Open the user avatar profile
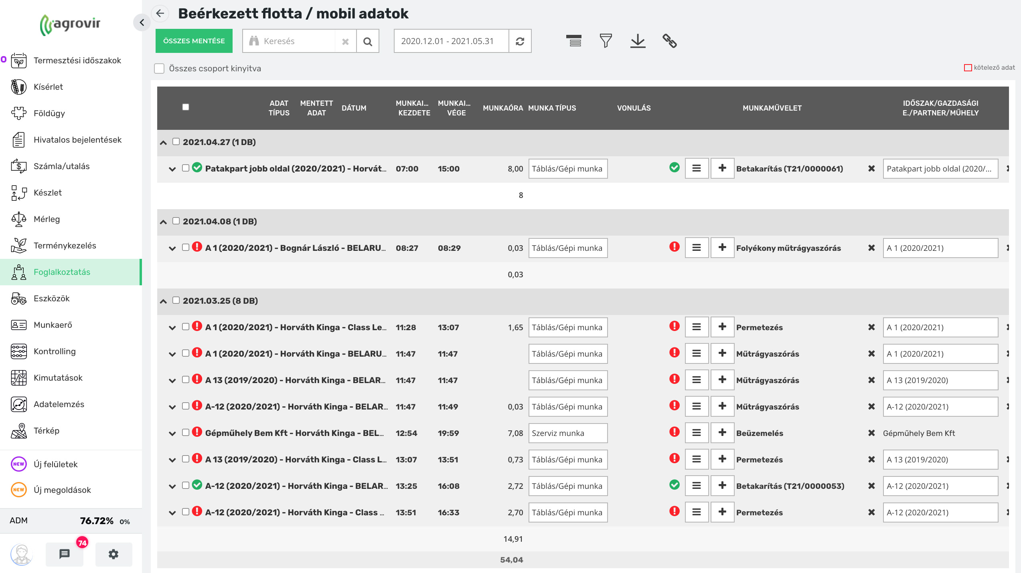 coord(21,554)
